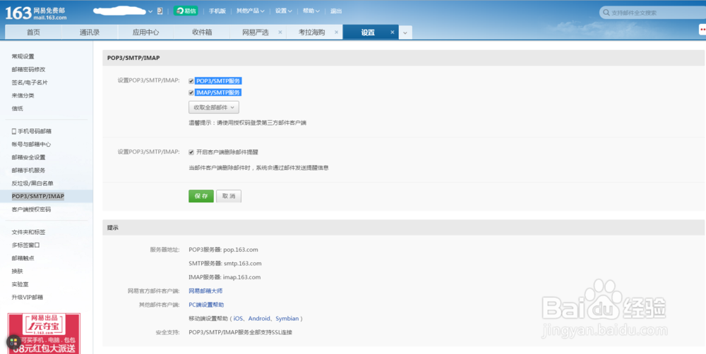Click the floating apps icon at bottom left
Screen dimensions: 706x354
coord(13,341)
